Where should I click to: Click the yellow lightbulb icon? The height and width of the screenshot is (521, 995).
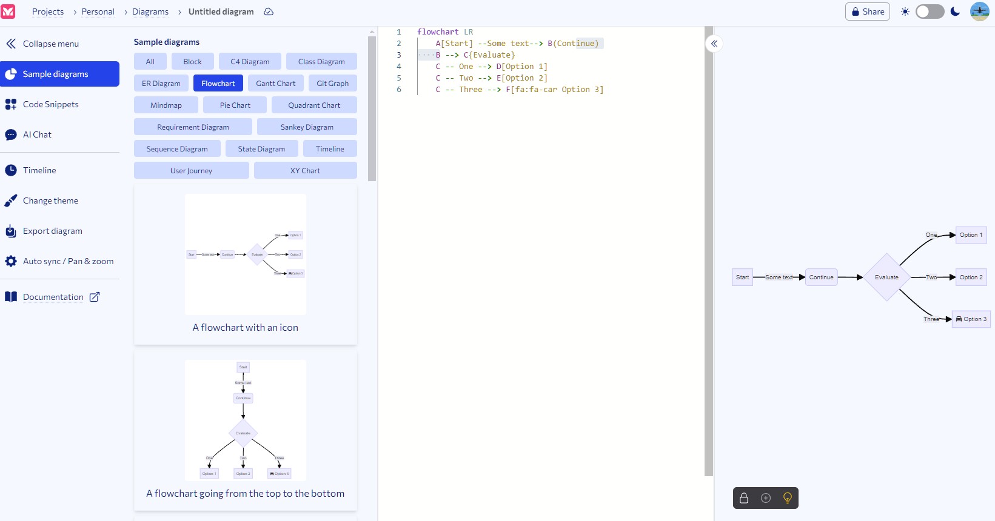[787, 498]
